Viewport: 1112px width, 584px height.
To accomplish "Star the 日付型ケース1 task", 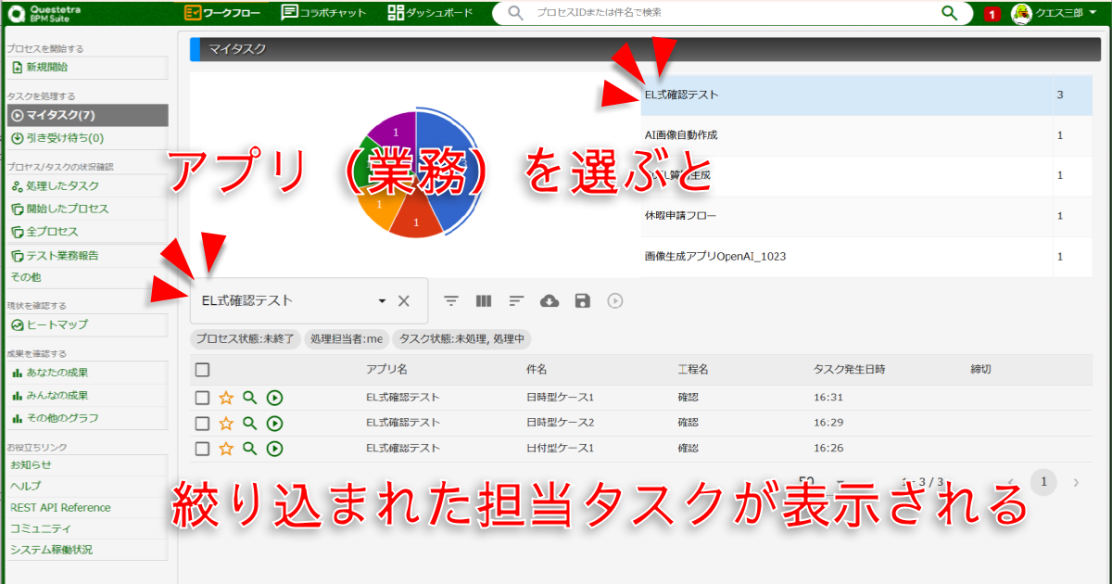I will tap(226, 449).
